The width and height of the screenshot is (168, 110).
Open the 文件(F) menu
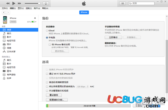(x=5, y=8)
